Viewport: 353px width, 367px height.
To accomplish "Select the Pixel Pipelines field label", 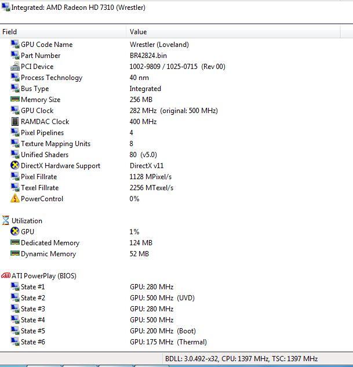I will (x=42, y=133).
